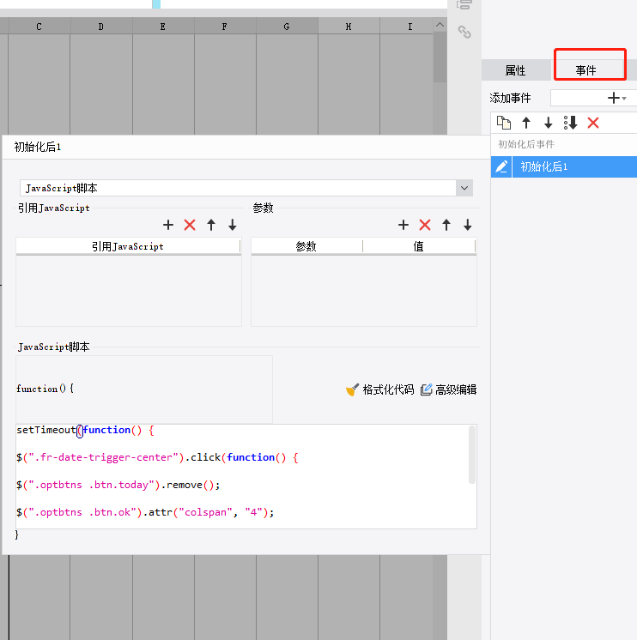Image resolution: width=637 pixels, height=640 pixels.
Task: Move the selected event up
Action: pyautogui.click(x=526, y=123)
